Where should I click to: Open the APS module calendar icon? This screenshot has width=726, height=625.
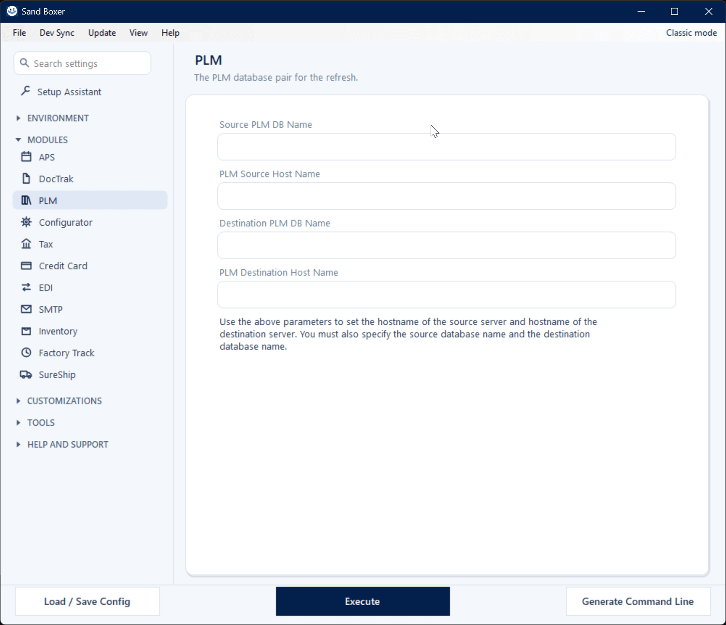coord(26,157)
